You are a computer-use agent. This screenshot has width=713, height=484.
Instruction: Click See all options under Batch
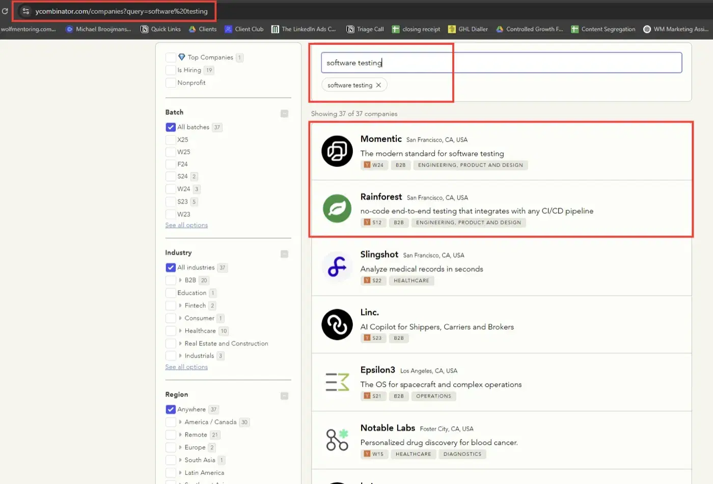186,225
